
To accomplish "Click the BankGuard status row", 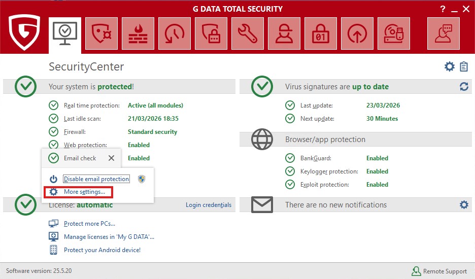I will point(336,158).
